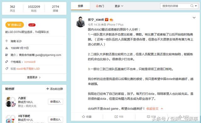
Task: Open the 362 关注 following count
Action: pos(13,8)
